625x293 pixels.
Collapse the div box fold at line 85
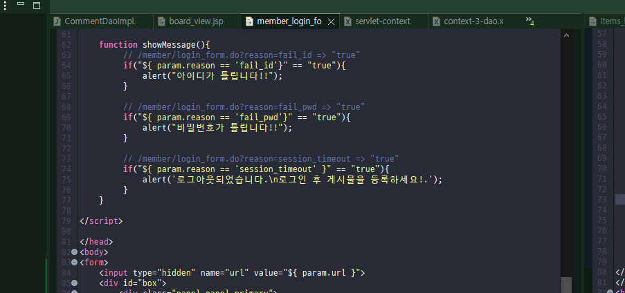pos(74,283)
